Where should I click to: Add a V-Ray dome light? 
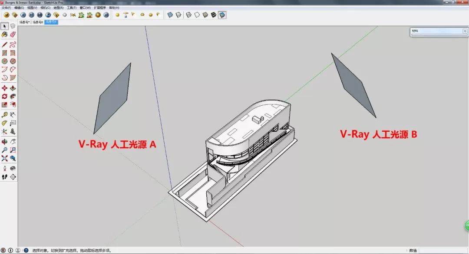point(142,15)
